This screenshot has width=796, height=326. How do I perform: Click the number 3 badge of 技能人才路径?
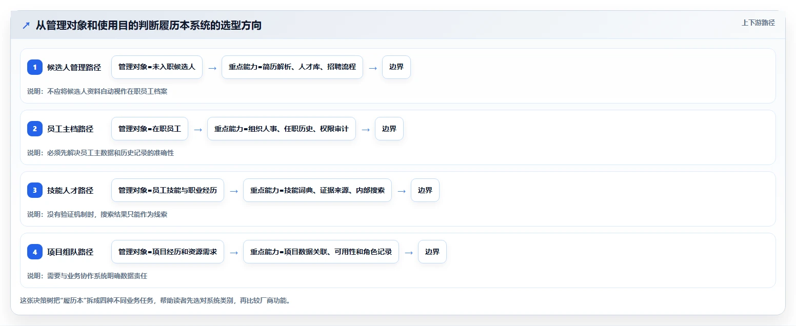tap(35, 190)
